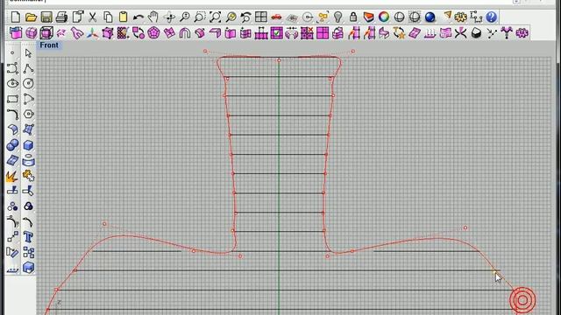Choose the Zoom window tool

tap(200, 17)
